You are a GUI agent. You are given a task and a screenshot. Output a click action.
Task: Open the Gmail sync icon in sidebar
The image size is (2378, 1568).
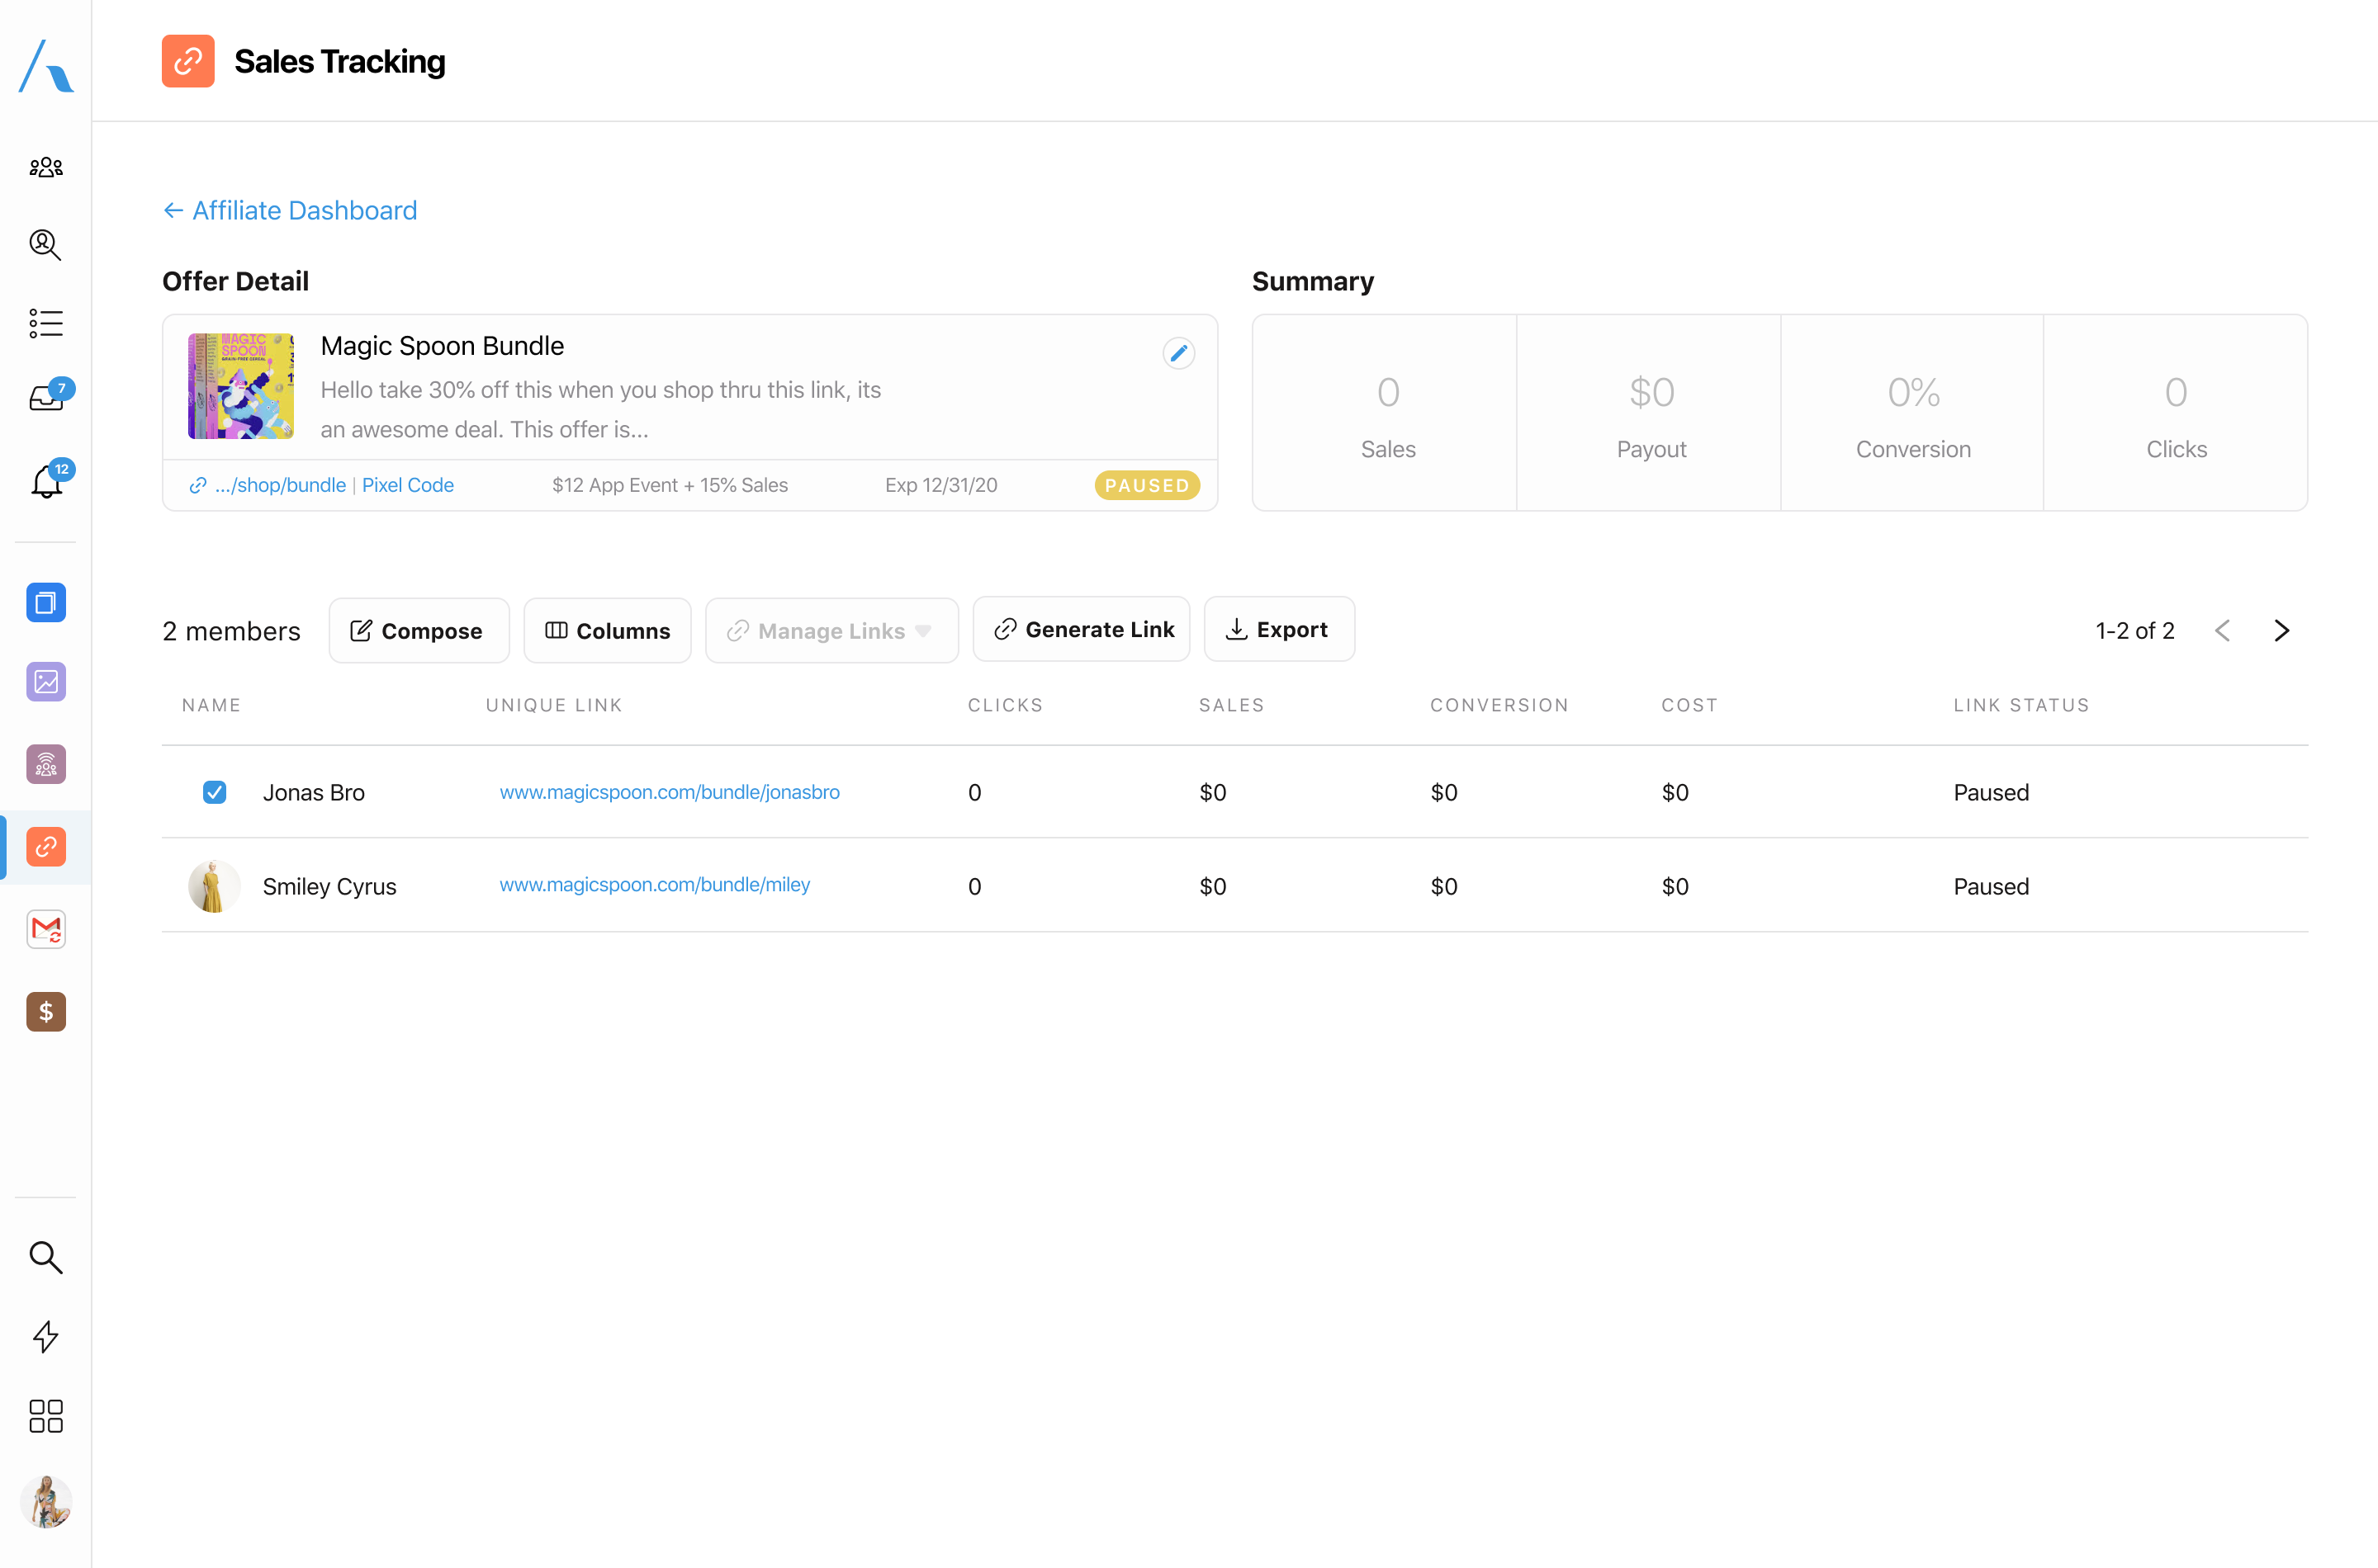pyautogui.click(x=46, y=929)
